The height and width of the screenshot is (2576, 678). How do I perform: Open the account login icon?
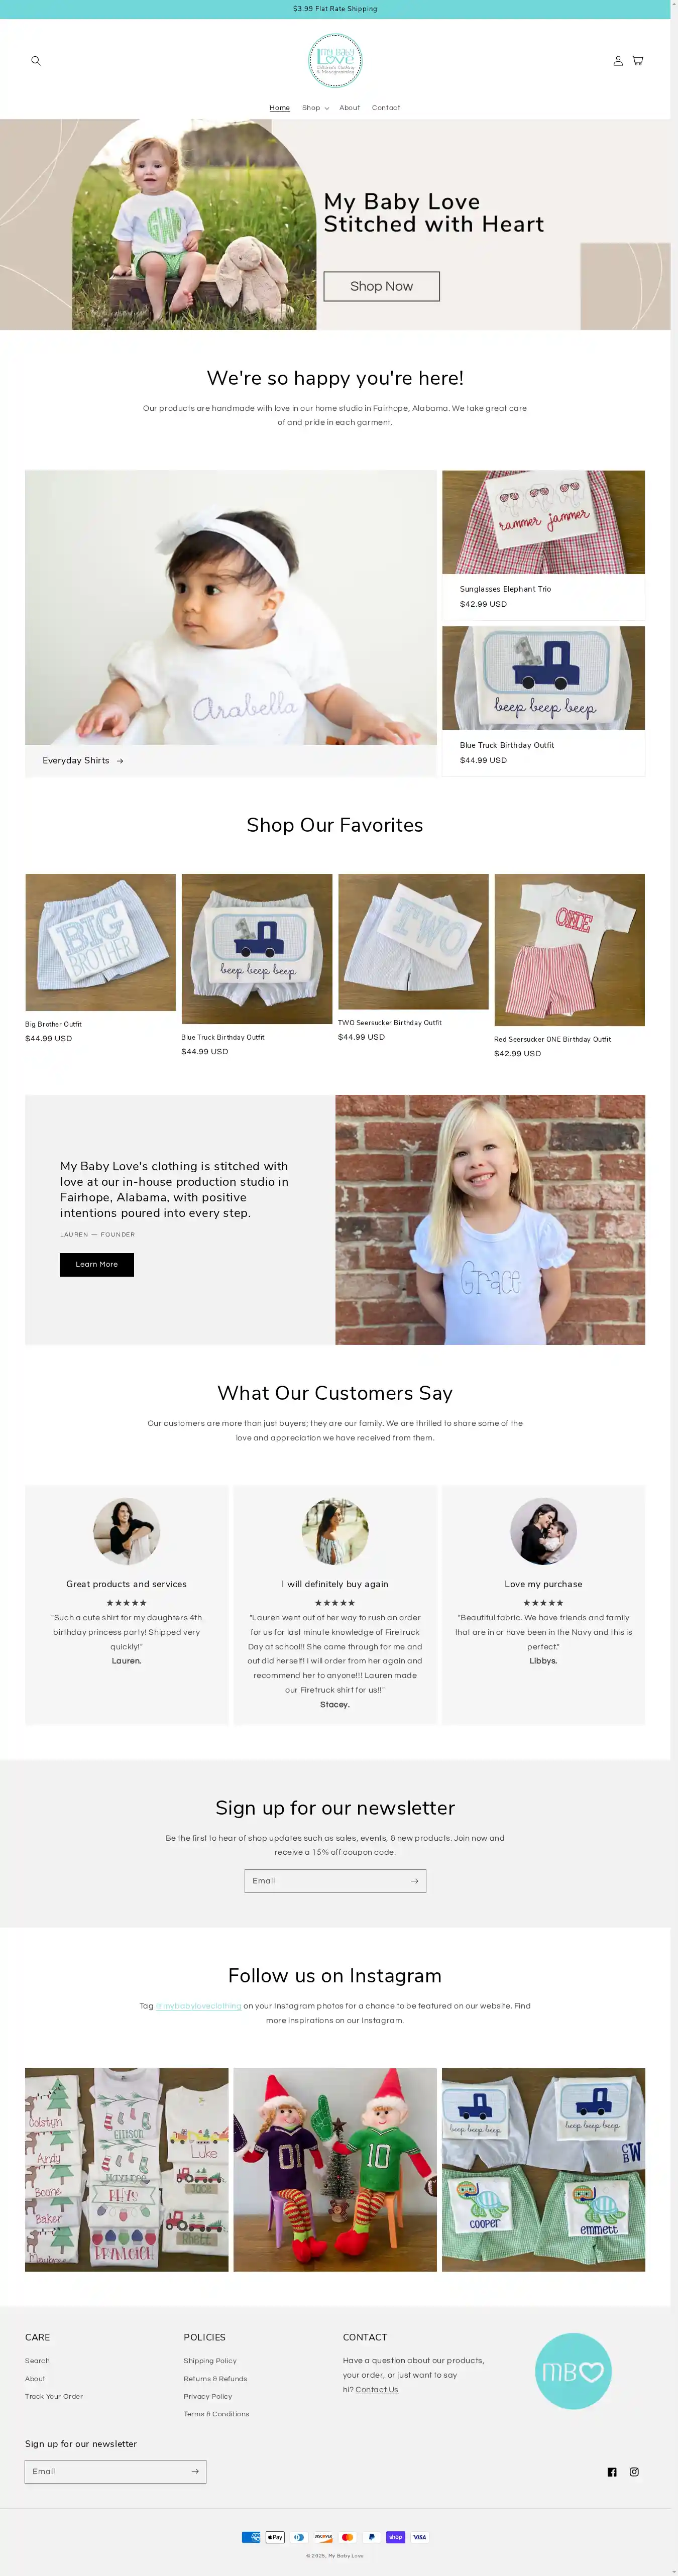618,61
